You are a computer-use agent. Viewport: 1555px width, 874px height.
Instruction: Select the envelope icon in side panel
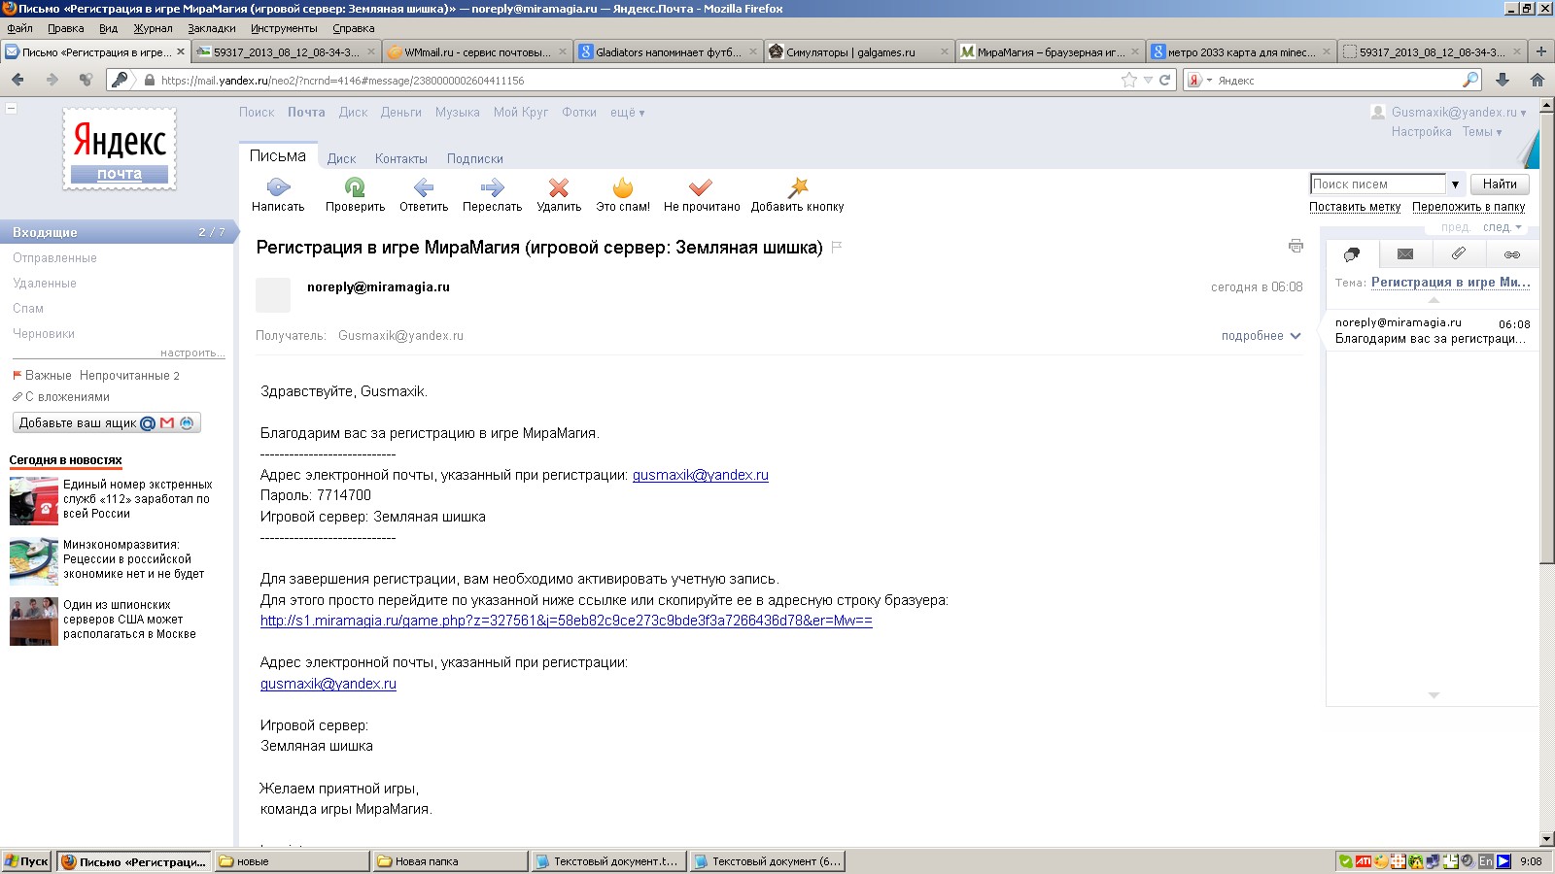pyautogui.click(x=1405, y=254)
